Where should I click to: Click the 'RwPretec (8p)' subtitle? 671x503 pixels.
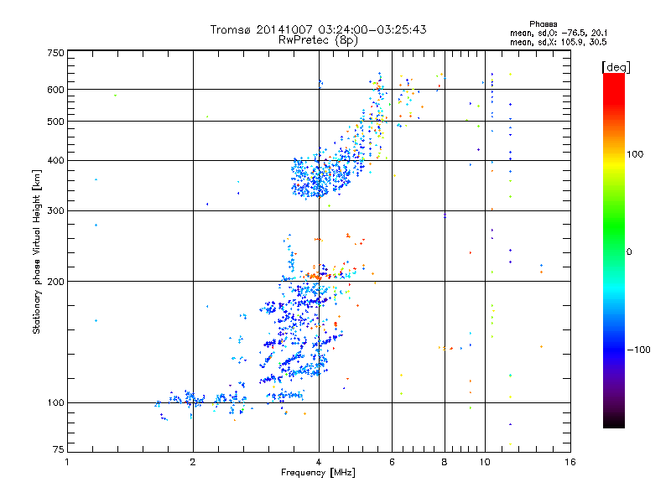[x=318, y=40]
